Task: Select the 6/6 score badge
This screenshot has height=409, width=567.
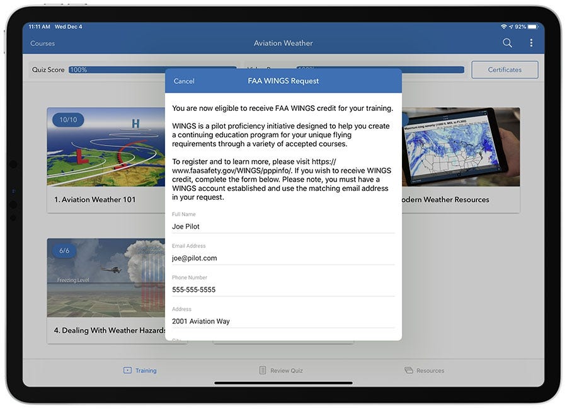Action: point(64,251)
